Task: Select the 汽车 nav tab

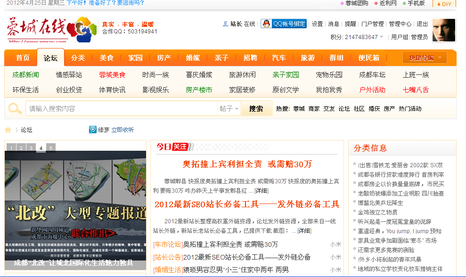Action: click(x=279, y=57)
